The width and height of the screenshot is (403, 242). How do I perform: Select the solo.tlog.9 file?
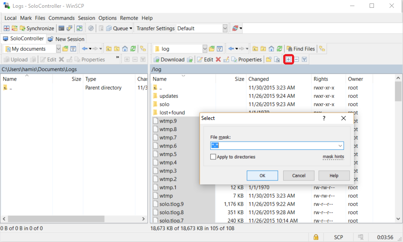(x=171, y=204)
